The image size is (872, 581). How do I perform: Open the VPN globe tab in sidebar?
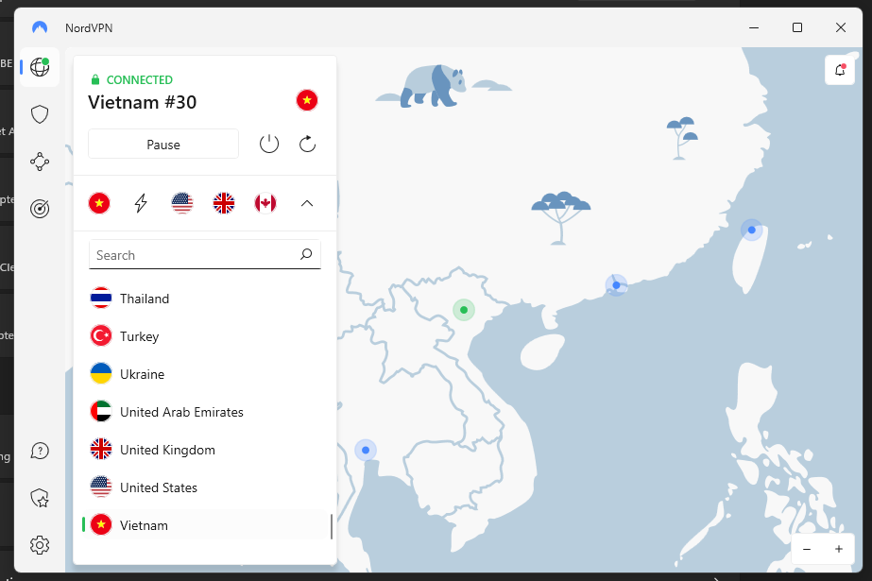(40, 67)
